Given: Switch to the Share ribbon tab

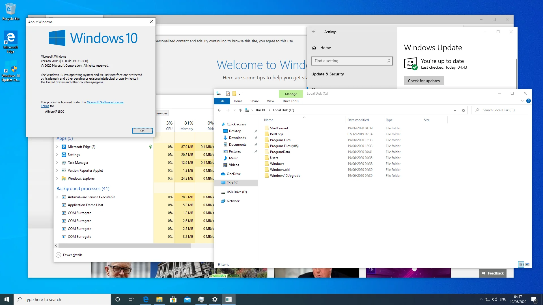Looking at the screenshot, I should pos(255,101).
